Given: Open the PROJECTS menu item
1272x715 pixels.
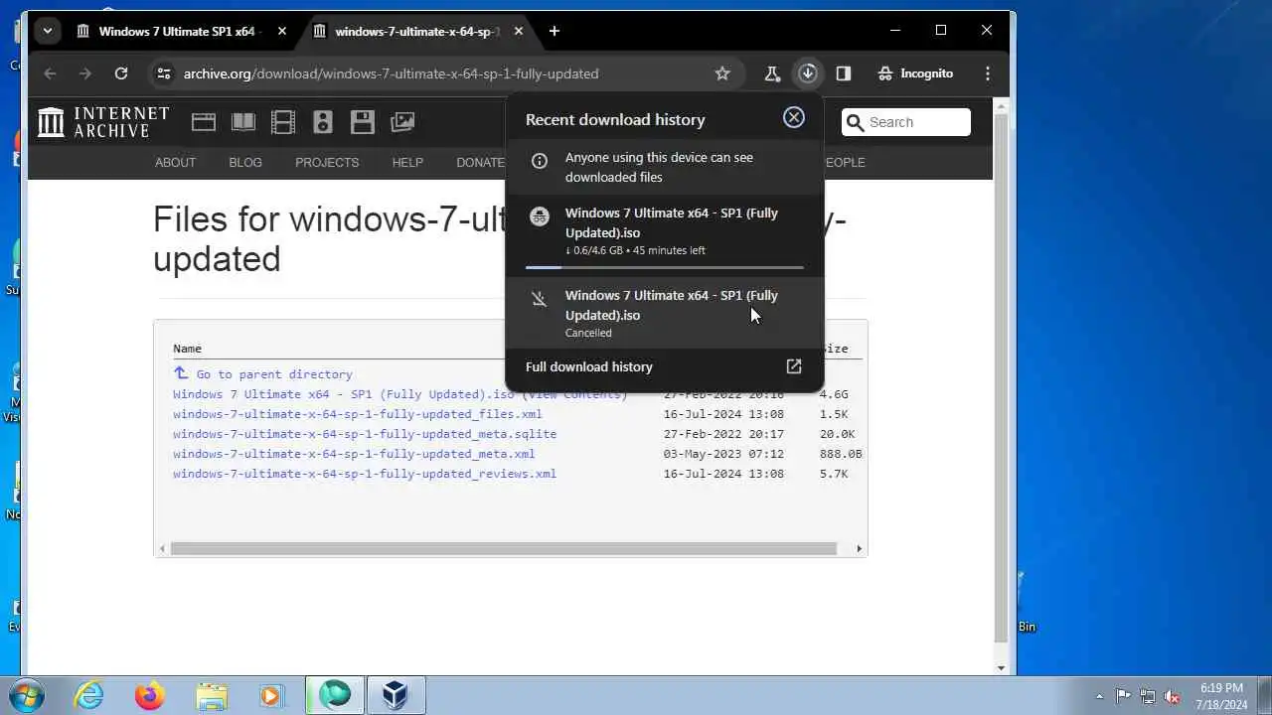Looking at the screenshot, I should point(327,162).
